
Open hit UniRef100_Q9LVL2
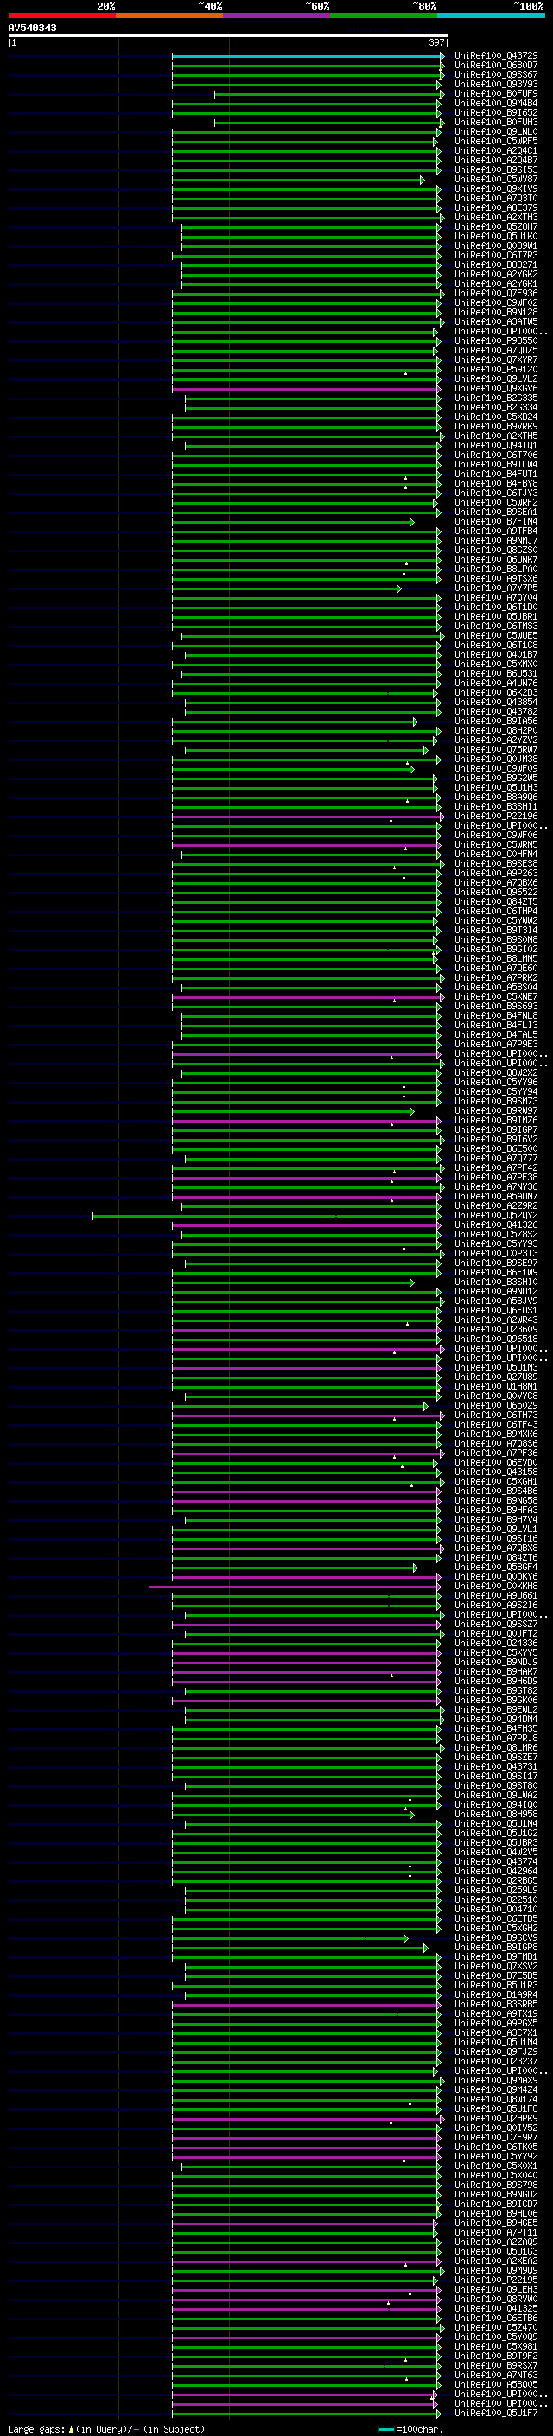tap(495, 379)
